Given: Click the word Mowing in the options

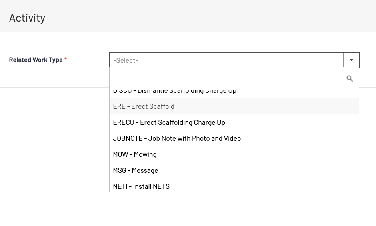Looking at the screenshot, I should pos(145,154).
